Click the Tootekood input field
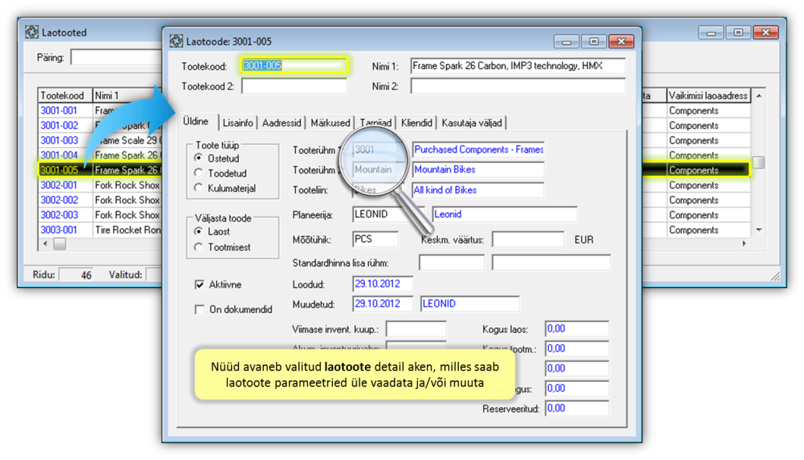The height and width of the screenshot is (460, 804). tap(294, 66)
